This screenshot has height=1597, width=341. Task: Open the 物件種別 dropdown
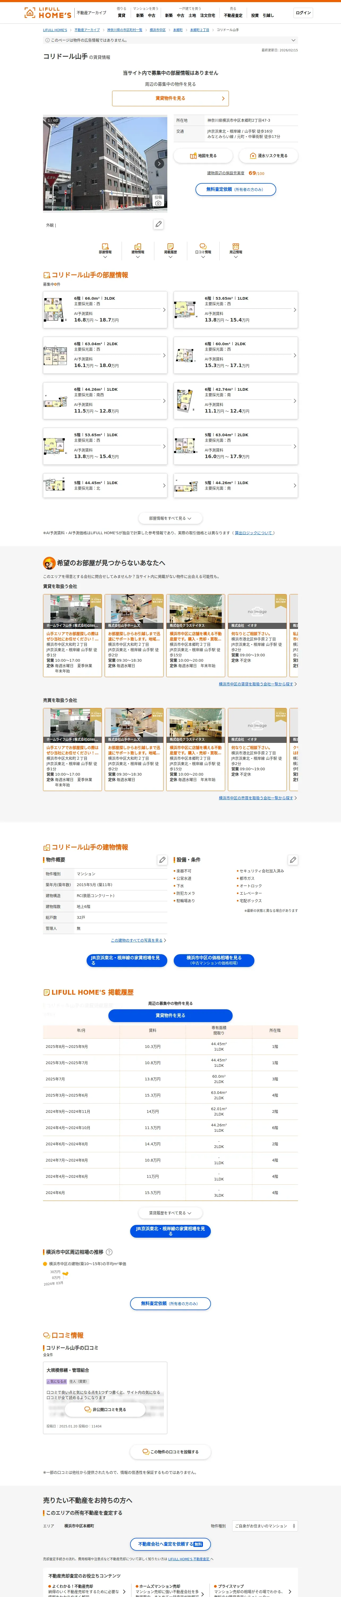265,1526
